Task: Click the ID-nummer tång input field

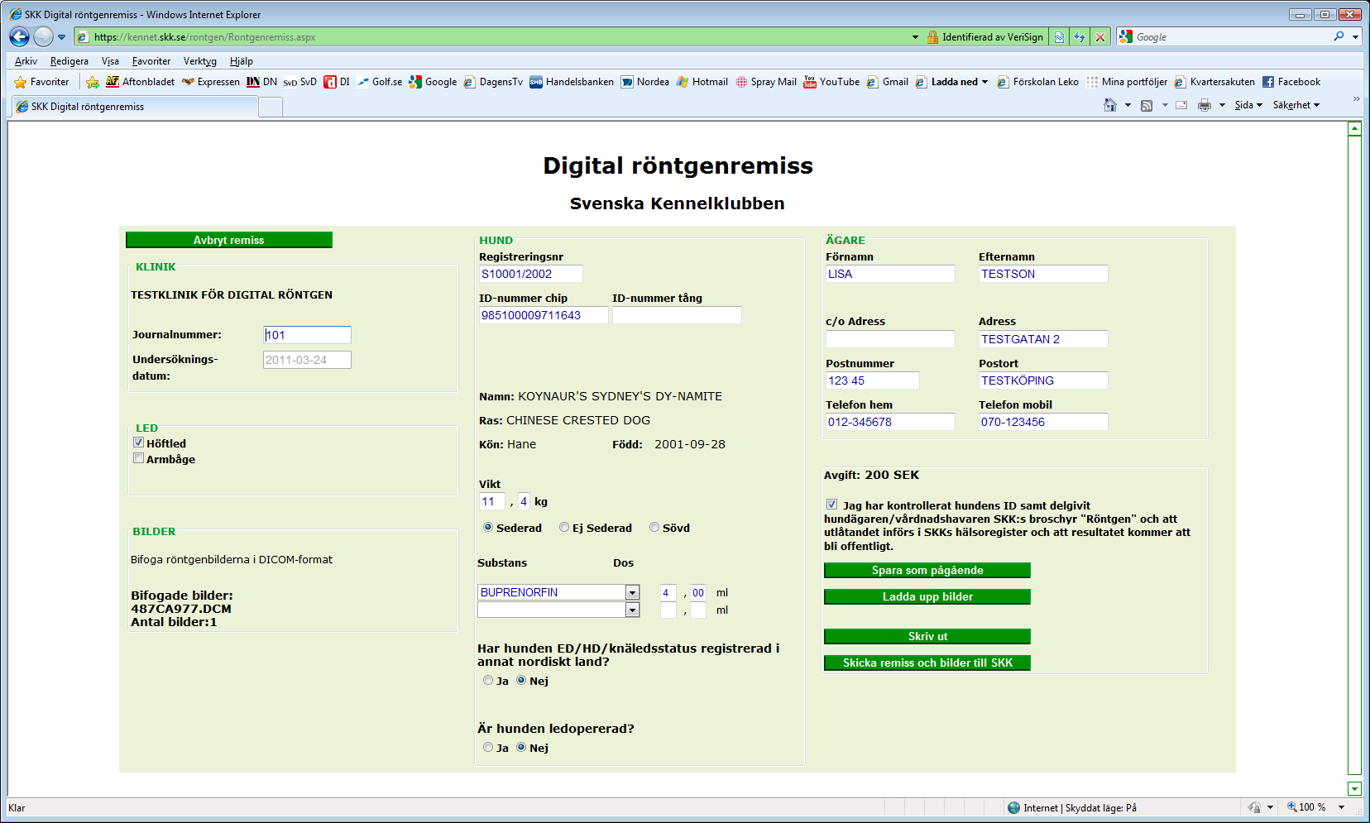Action: (677, 315)
